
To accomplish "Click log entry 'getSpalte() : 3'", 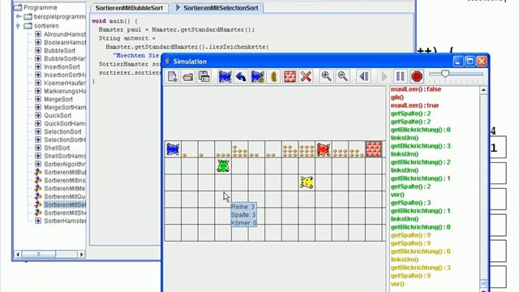I will [x=411, y=203].
